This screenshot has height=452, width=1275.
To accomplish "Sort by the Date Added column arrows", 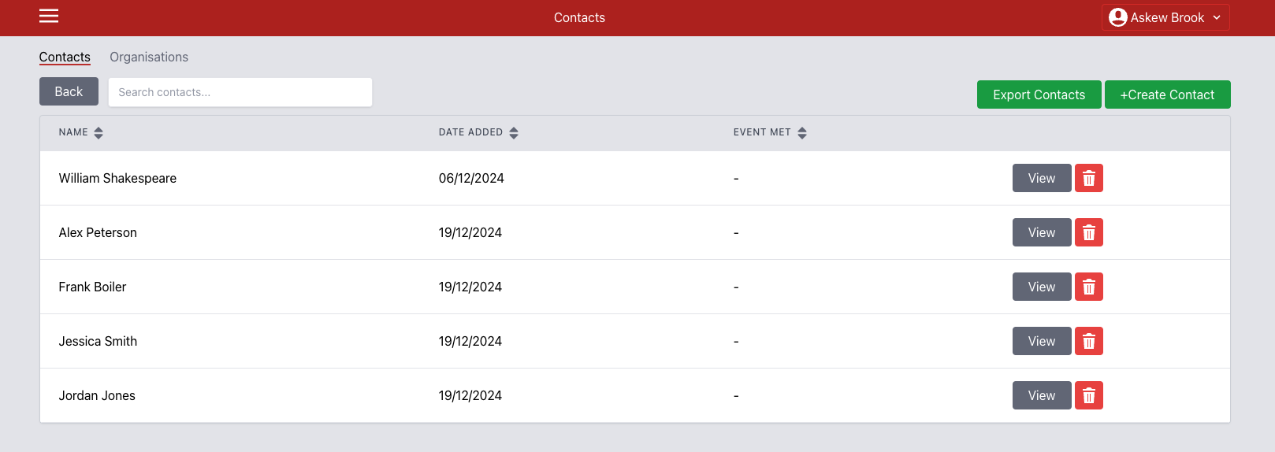I will 514,133.
